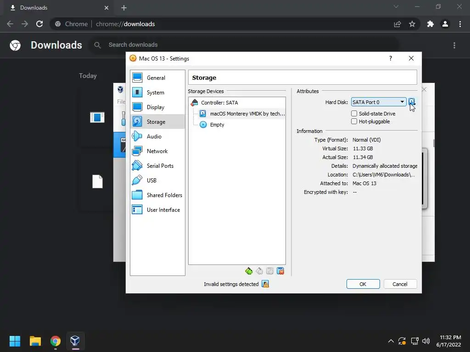Click the 11.33 GB virtual size value
Viewport: 470px width, 352px height.
coord(363,148)
